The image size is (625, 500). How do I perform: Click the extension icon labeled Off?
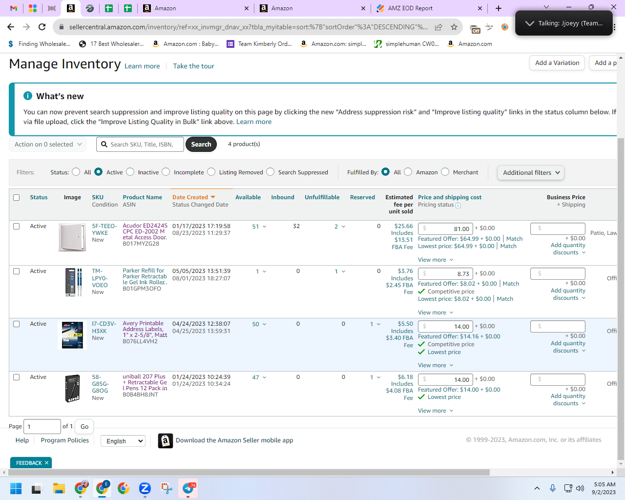tap(475, 28)
